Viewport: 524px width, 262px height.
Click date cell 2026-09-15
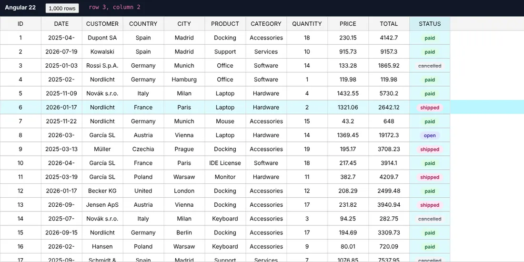pyautogui.click(x=61, y=232)
